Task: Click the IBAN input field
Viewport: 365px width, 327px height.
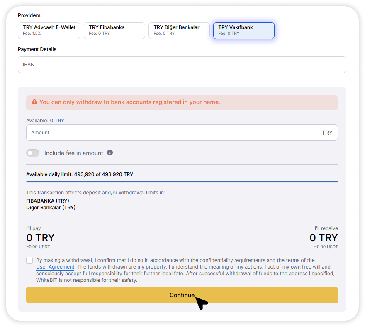Action: pyautogui.click(x=182, y=65)
